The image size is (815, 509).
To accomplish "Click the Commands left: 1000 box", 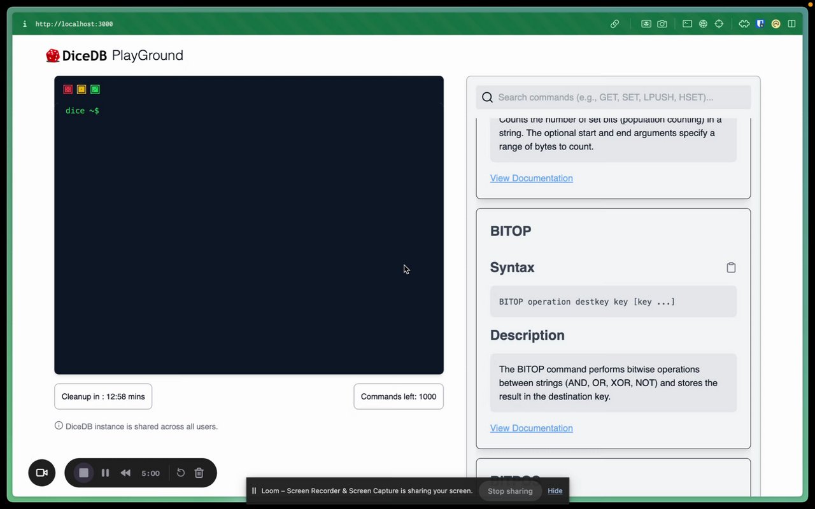I will point(399,396).
